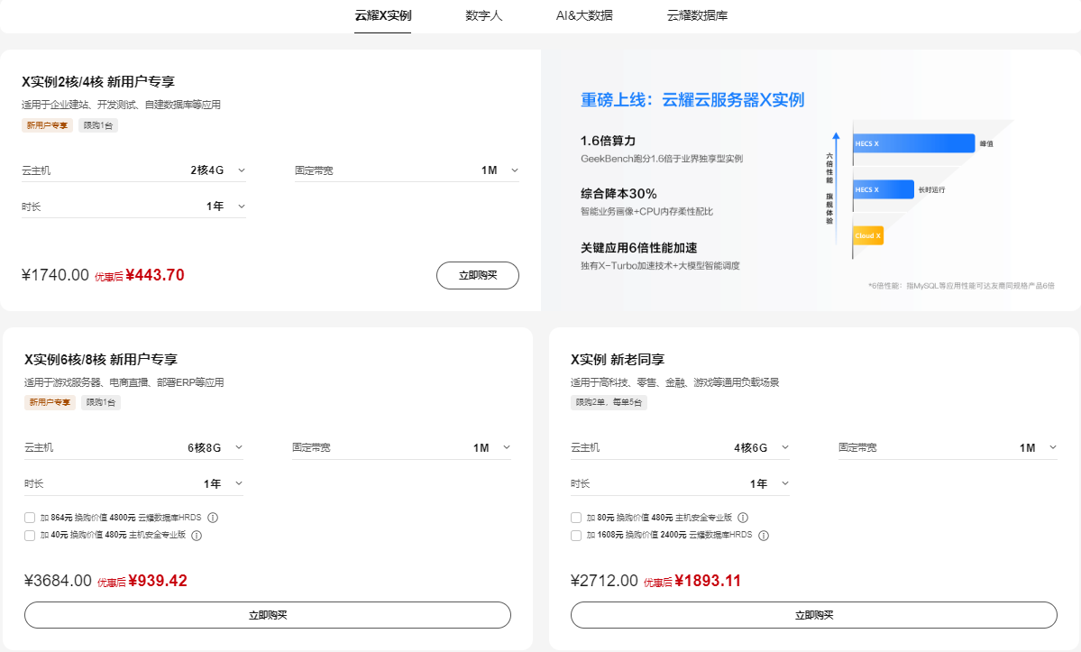Click the *6倍性能 footnote text
The height and width of the screenshot is (652, 1081).
961,285
